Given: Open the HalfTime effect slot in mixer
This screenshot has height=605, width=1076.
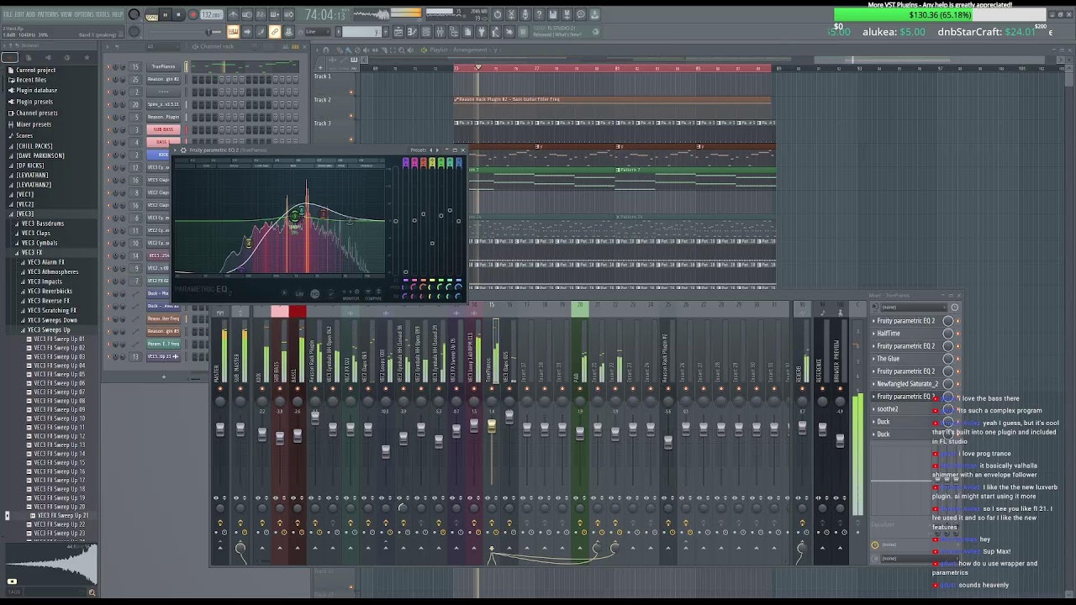Looking at the screenshot, I should point(889,334).
